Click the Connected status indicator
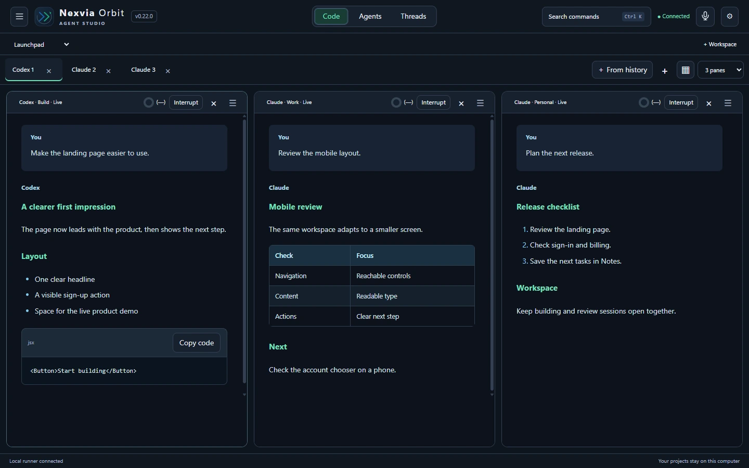The image size is (749, 468). (674, 17)
